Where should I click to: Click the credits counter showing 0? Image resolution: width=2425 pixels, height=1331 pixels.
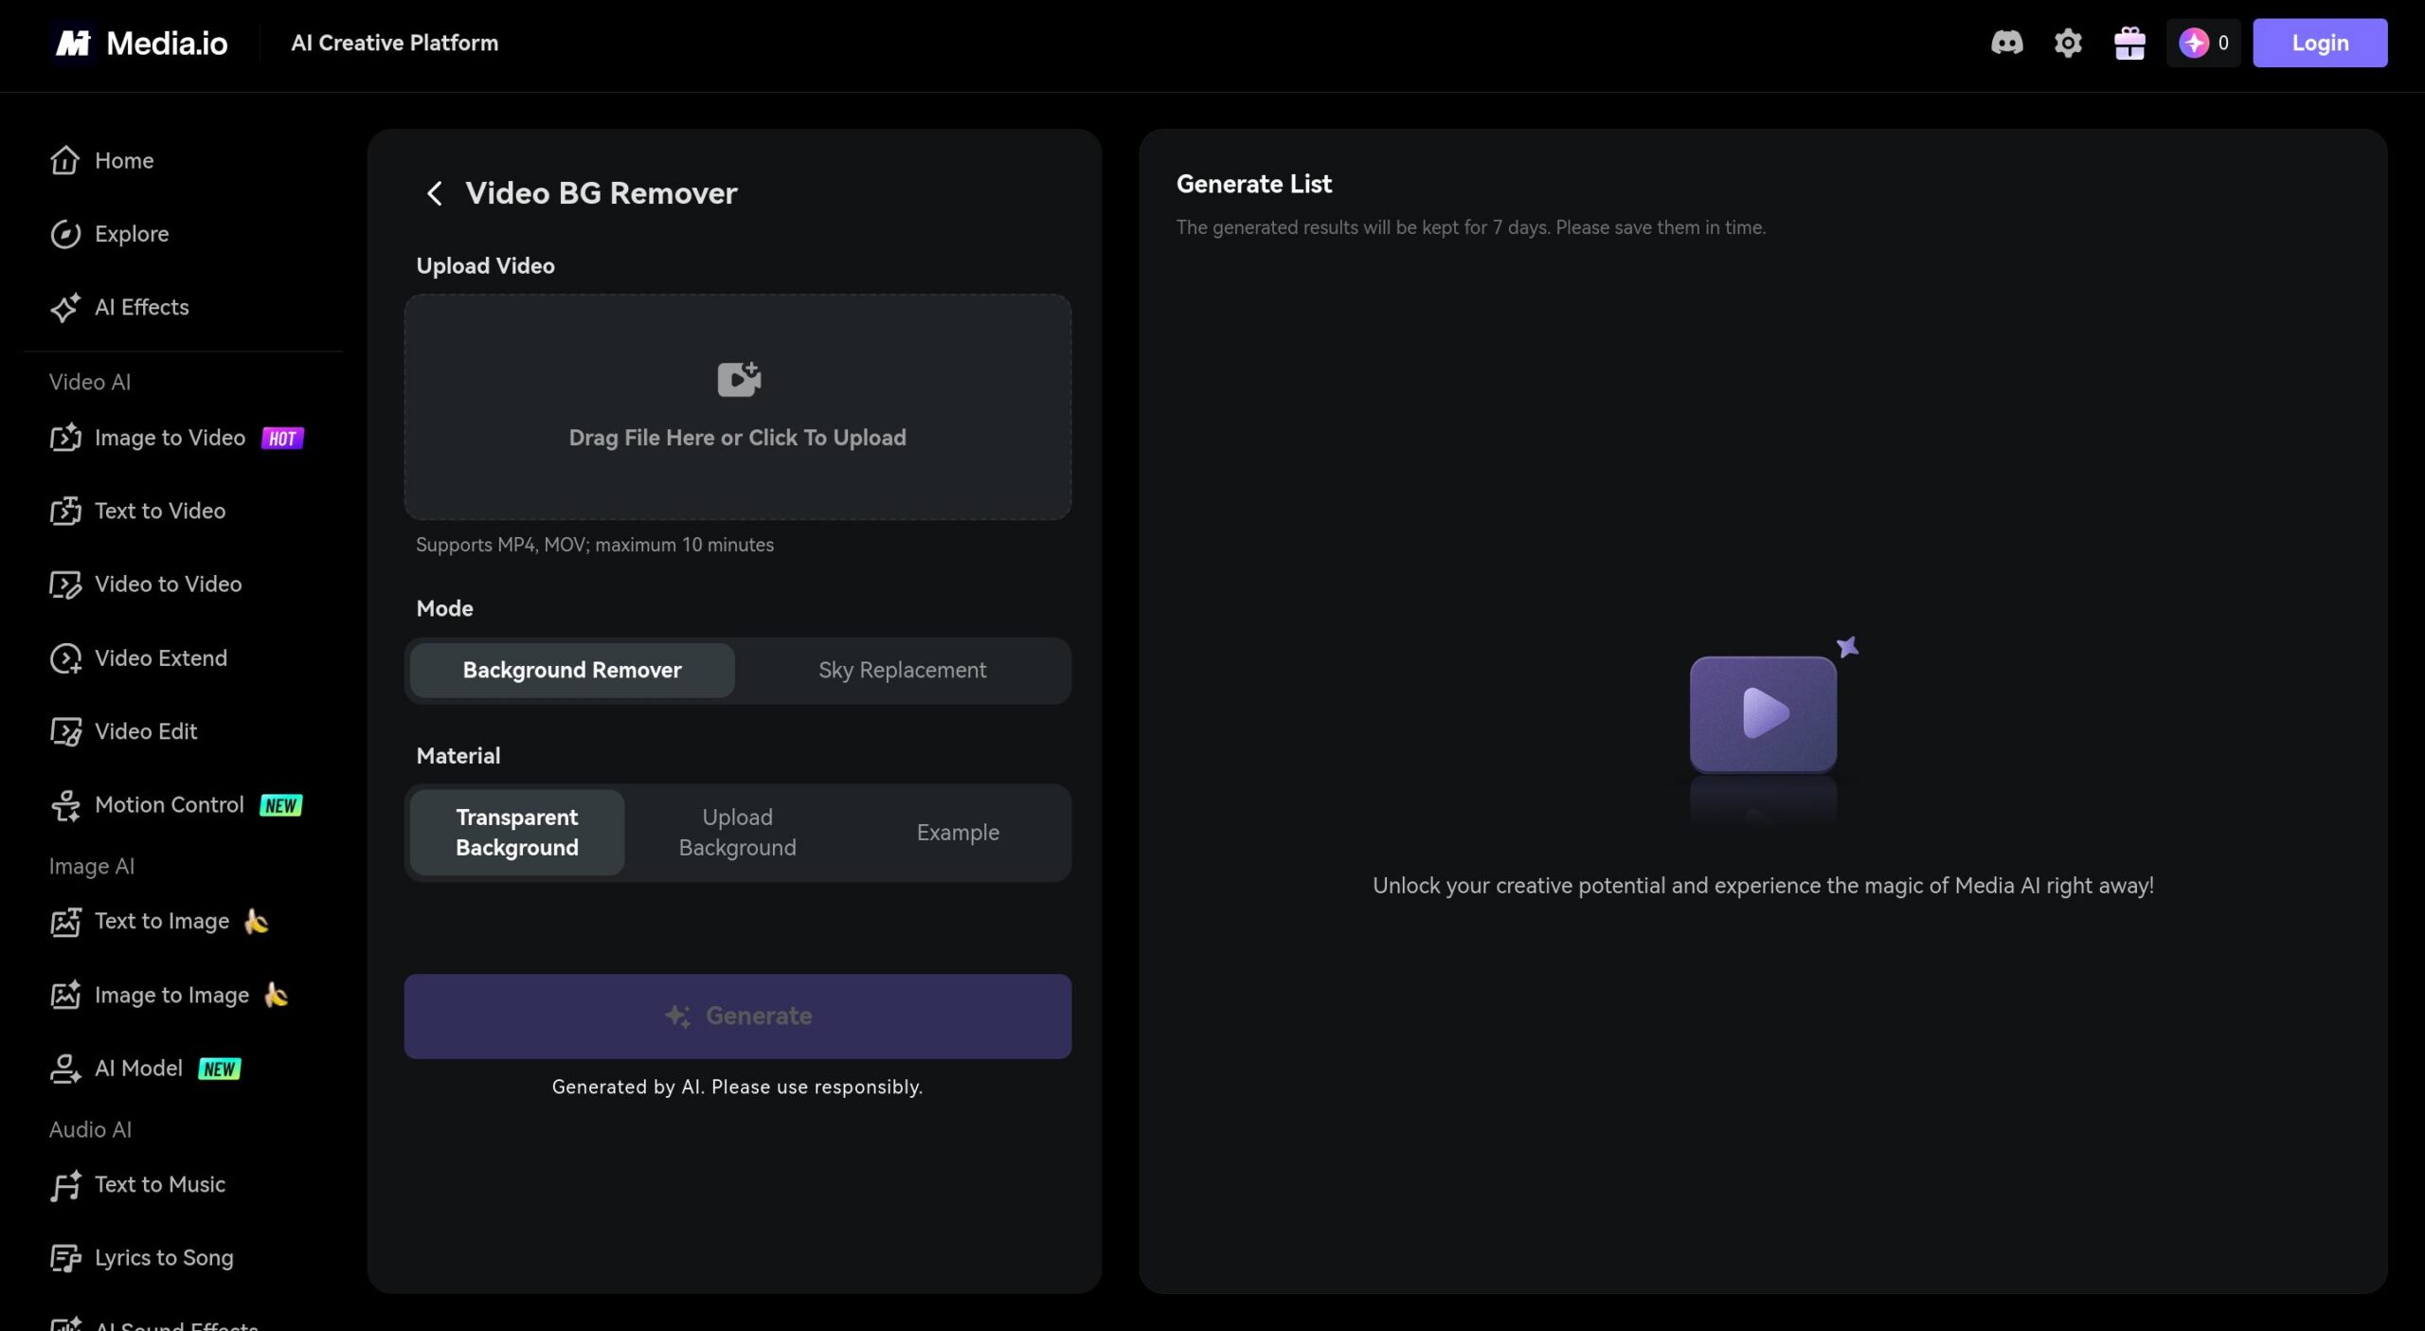pos(2203,43)
